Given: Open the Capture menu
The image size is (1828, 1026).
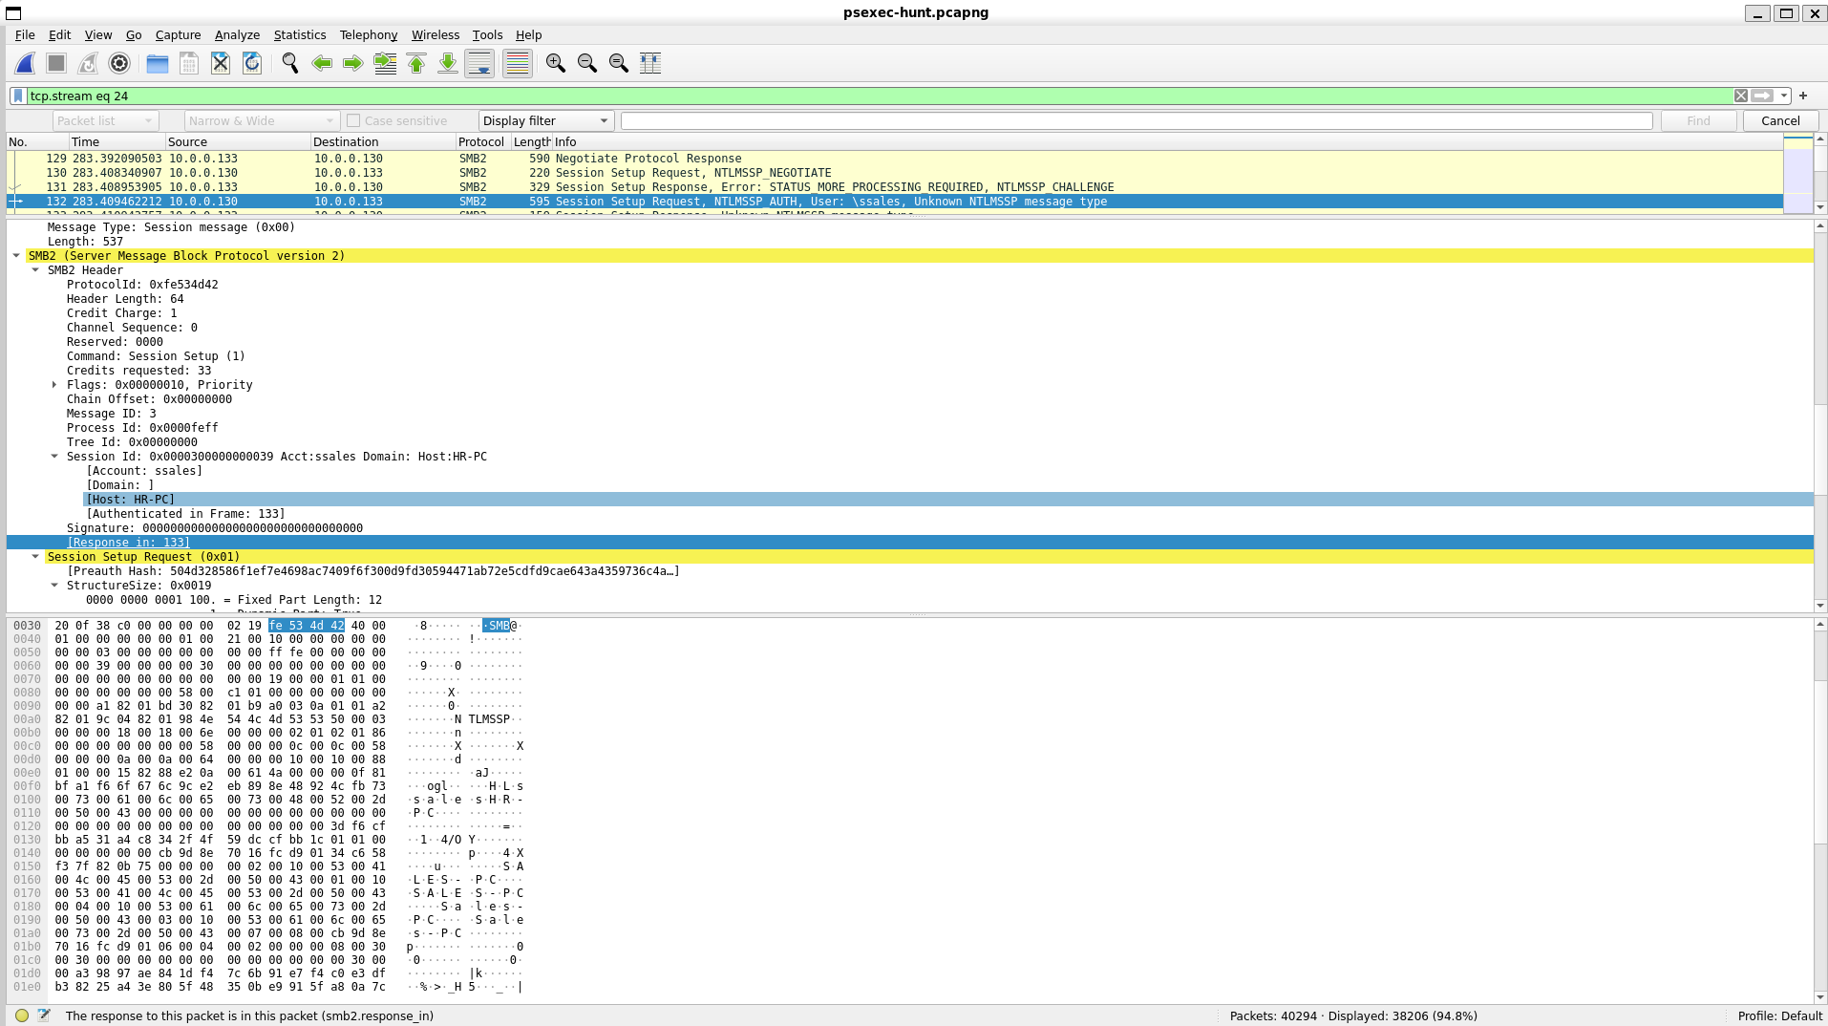Looking at the screenshot, I should (x=179, y=34).
